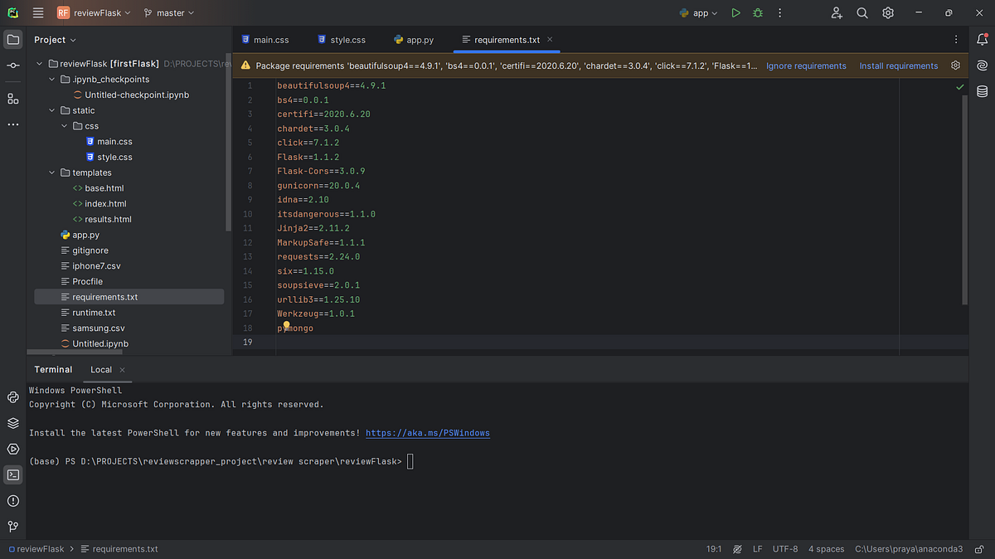Open the master branch dropdown
The image size is (995, 559).
[x=169, y=12]
